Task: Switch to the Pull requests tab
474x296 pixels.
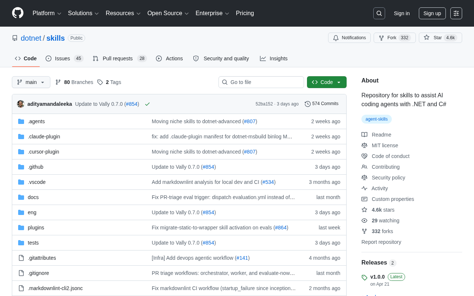Action: 120,58
